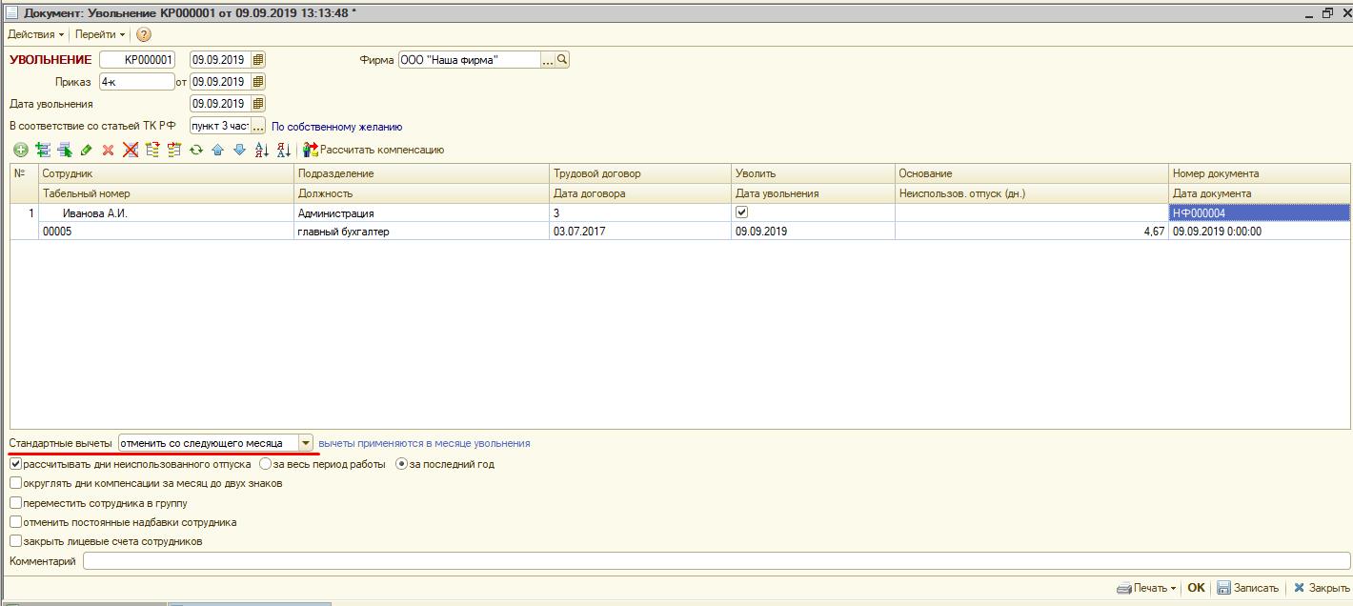Click into the Комментарий text field
1353x606 pixels.
715,561
